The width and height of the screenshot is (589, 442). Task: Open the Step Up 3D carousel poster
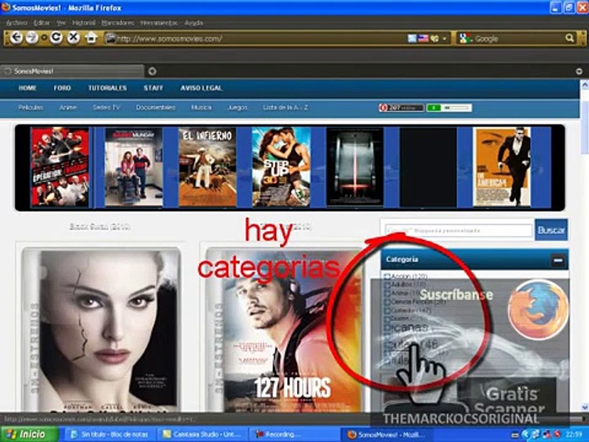(281, 167)
